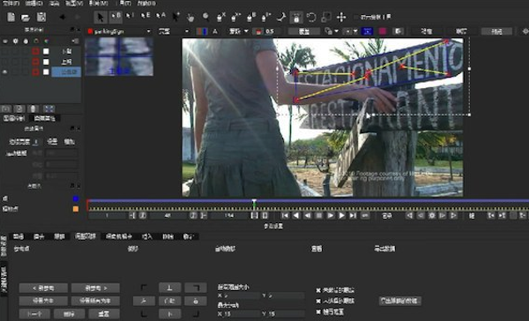
Task: Toggle the middle checkbox of three stacked
Action: point(318,301)
